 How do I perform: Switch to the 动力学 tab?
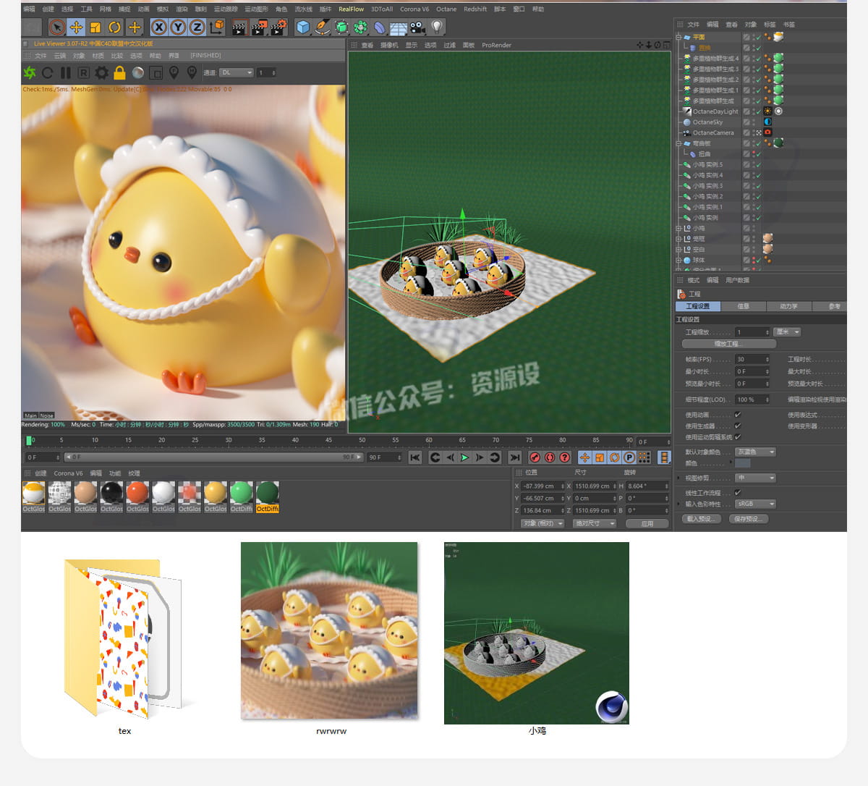click(788, 306)
